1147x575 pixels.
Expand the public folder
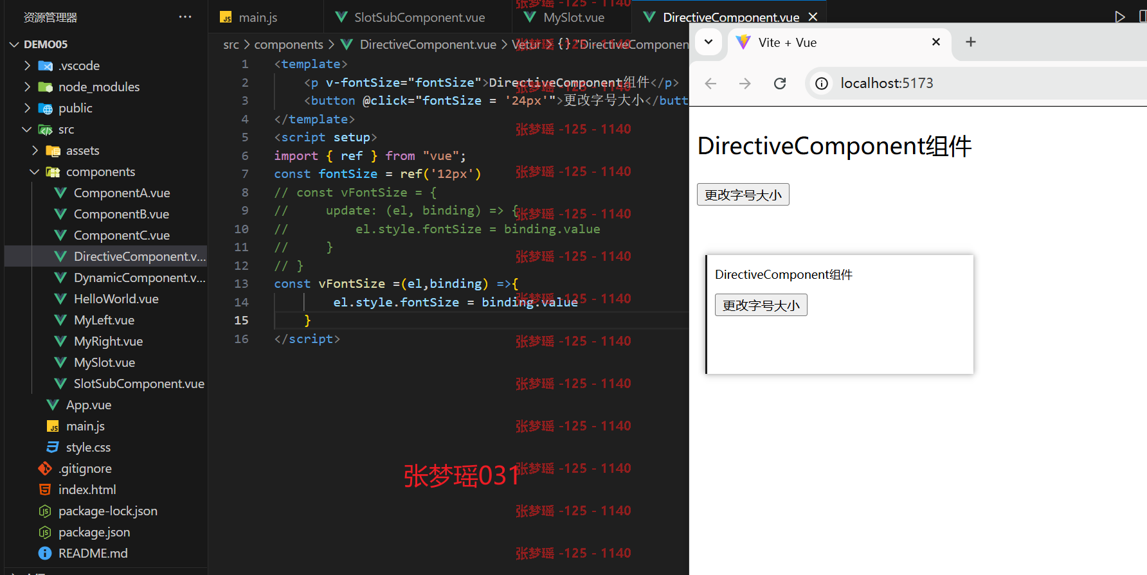click(x=27, y=108)
